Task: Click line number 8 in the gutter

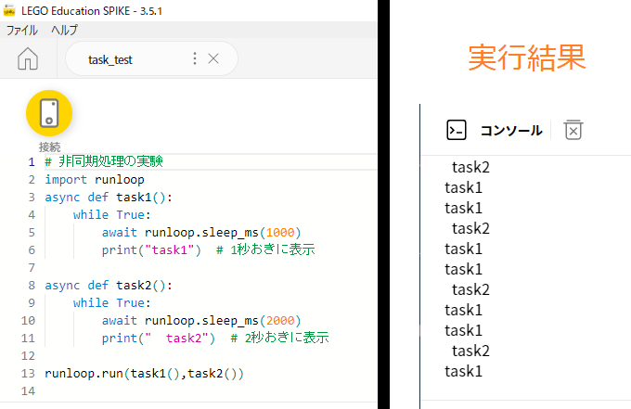Action: (x=32, y=286)
